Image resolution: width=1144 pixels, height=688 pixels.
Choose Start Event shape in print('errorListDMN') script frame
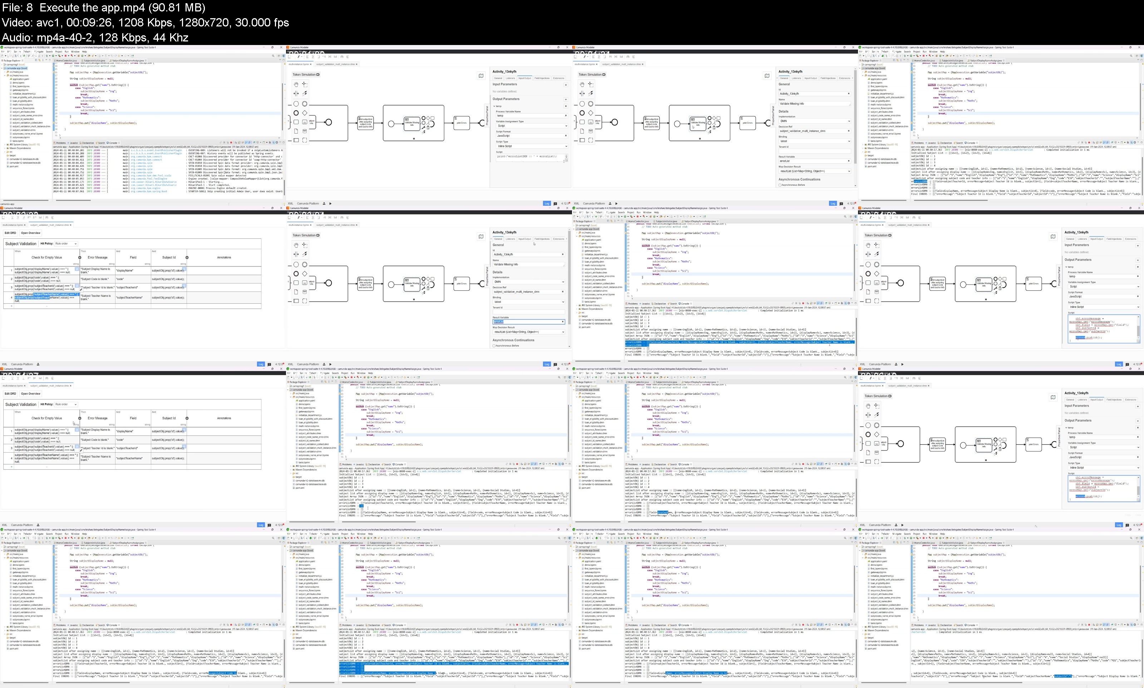(x=296, y=104)
